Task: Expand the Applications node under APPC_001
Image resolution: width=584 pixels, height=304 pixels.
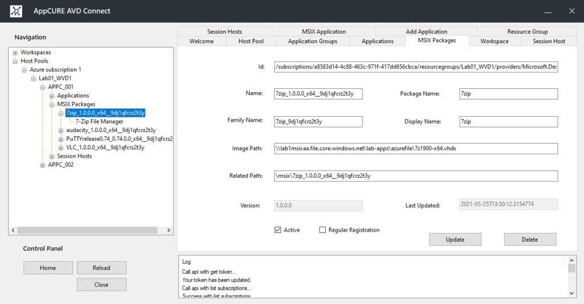Action: point(52,96)
